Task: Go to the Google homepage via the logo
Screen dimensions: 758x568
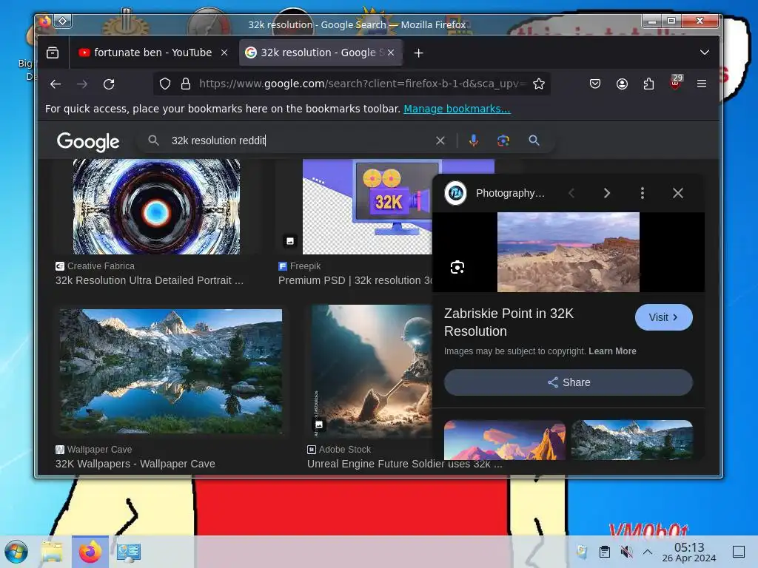Action: point(88,141)
